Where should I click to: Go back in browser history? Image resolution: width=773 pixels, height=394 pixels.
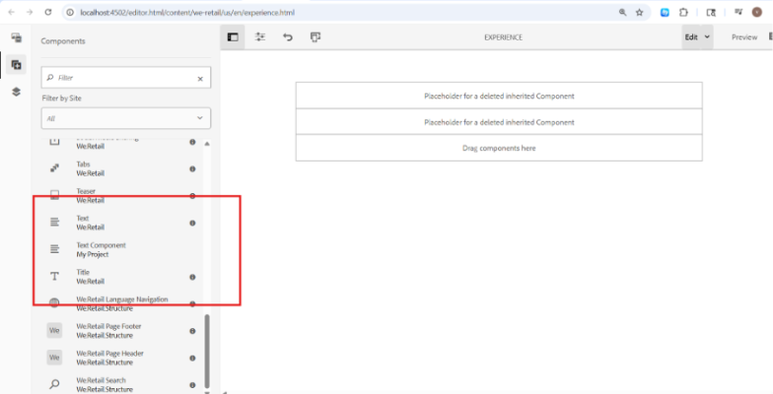[x=12, y=12]
